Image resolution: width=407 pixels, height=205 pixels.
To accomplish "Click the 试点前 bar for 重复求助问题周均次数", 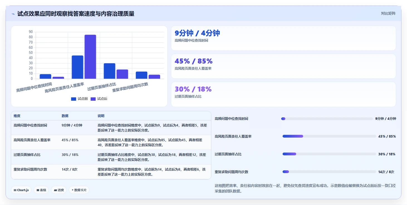I will tap(141, 75).
